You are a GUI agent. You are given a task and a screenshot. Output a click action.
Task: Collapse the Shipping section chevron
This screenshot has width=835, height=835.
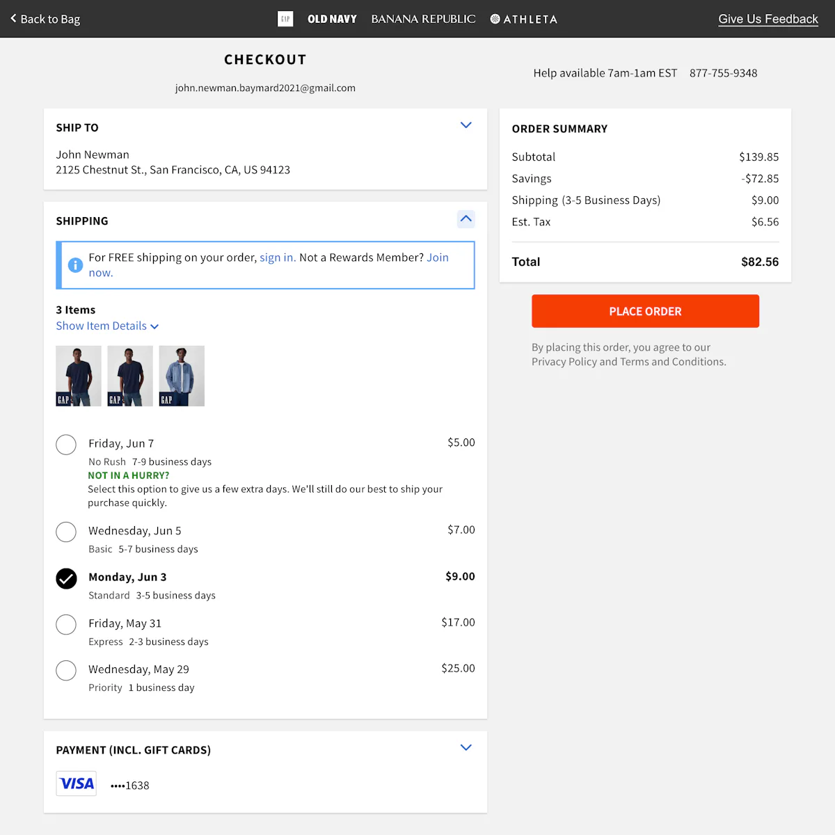point(466,219)
